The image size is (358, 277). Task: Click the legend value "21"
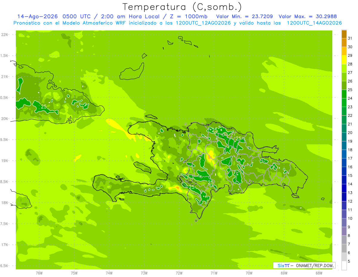(350, 124)
